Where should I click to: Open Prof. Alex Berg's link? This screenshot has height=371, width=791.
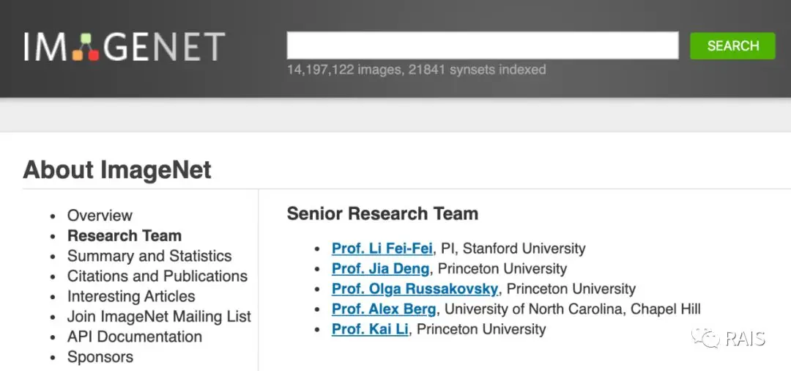click(383, 309)
